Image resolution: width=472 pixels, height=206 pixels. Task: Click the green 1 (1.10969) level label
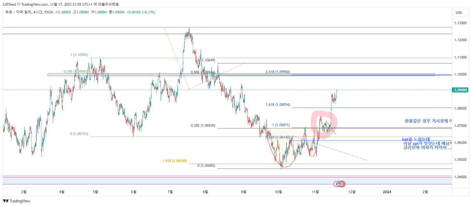[x=79, y=55]
